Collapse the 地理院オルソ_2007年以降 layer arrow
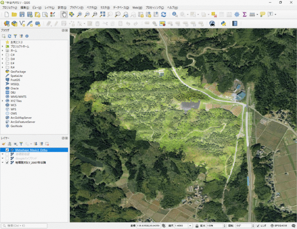The image size is (297, 229). [2, 162]
